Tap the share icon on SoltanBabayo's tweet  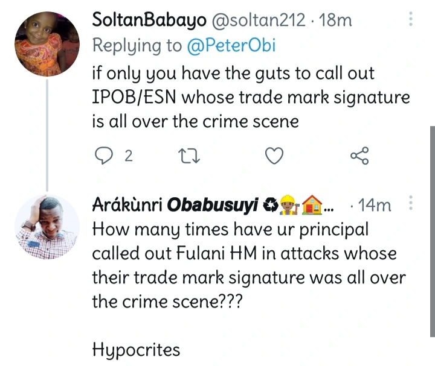point(359,157)
